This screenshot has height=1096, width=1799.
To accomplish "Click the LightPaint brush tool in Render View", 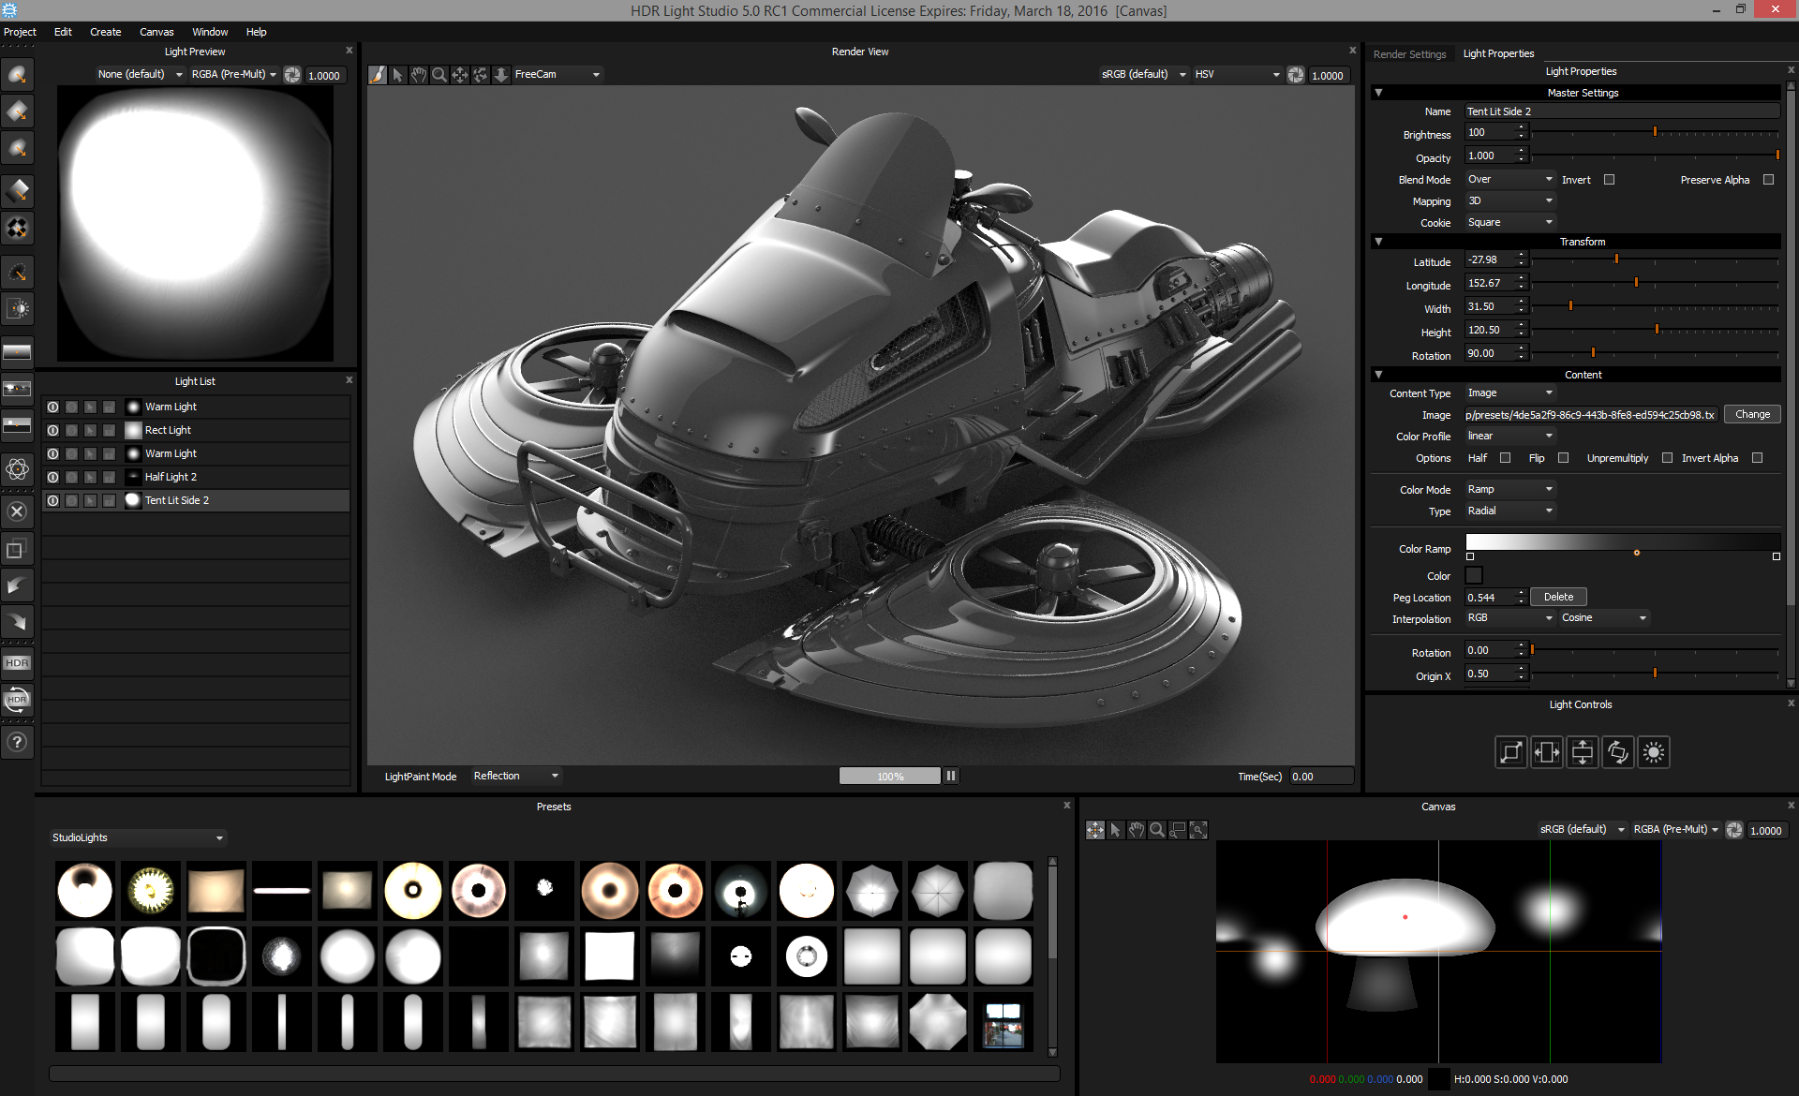I will (378, 75).
